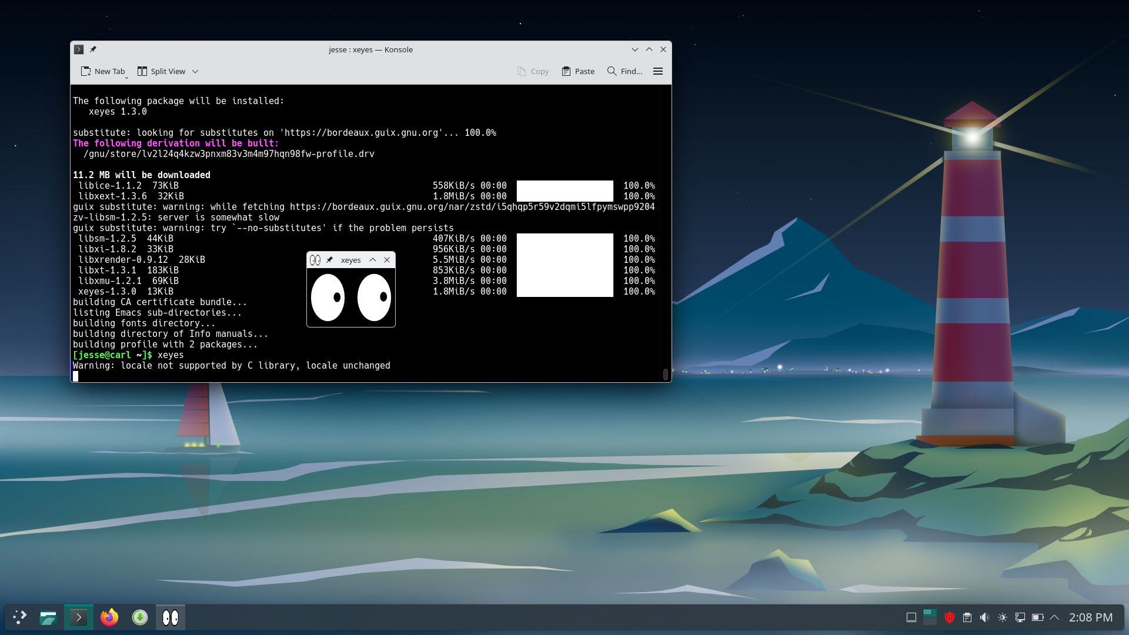Open the Konsole window menu icon in the title bar
This screenshot has height=635, width=1129.
coord(79,49)
